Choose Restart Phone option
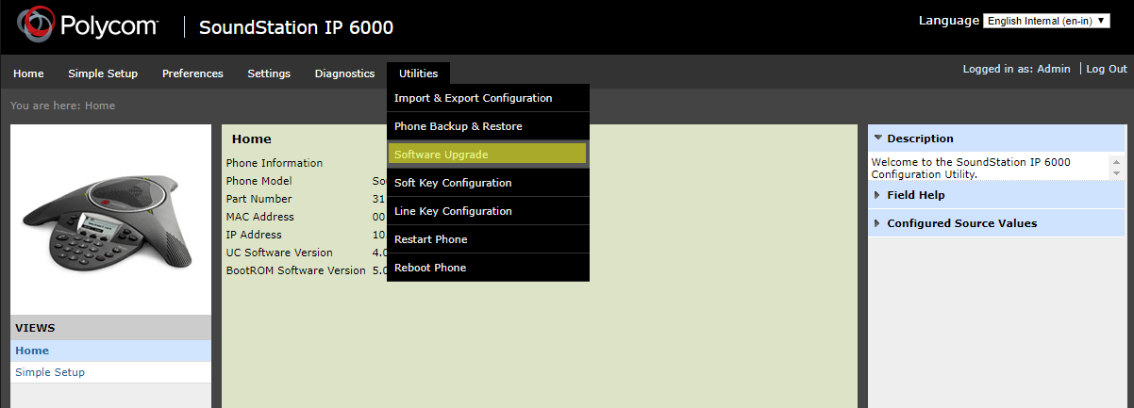This screenshot has width=1134, height=408. click(431, 239)
